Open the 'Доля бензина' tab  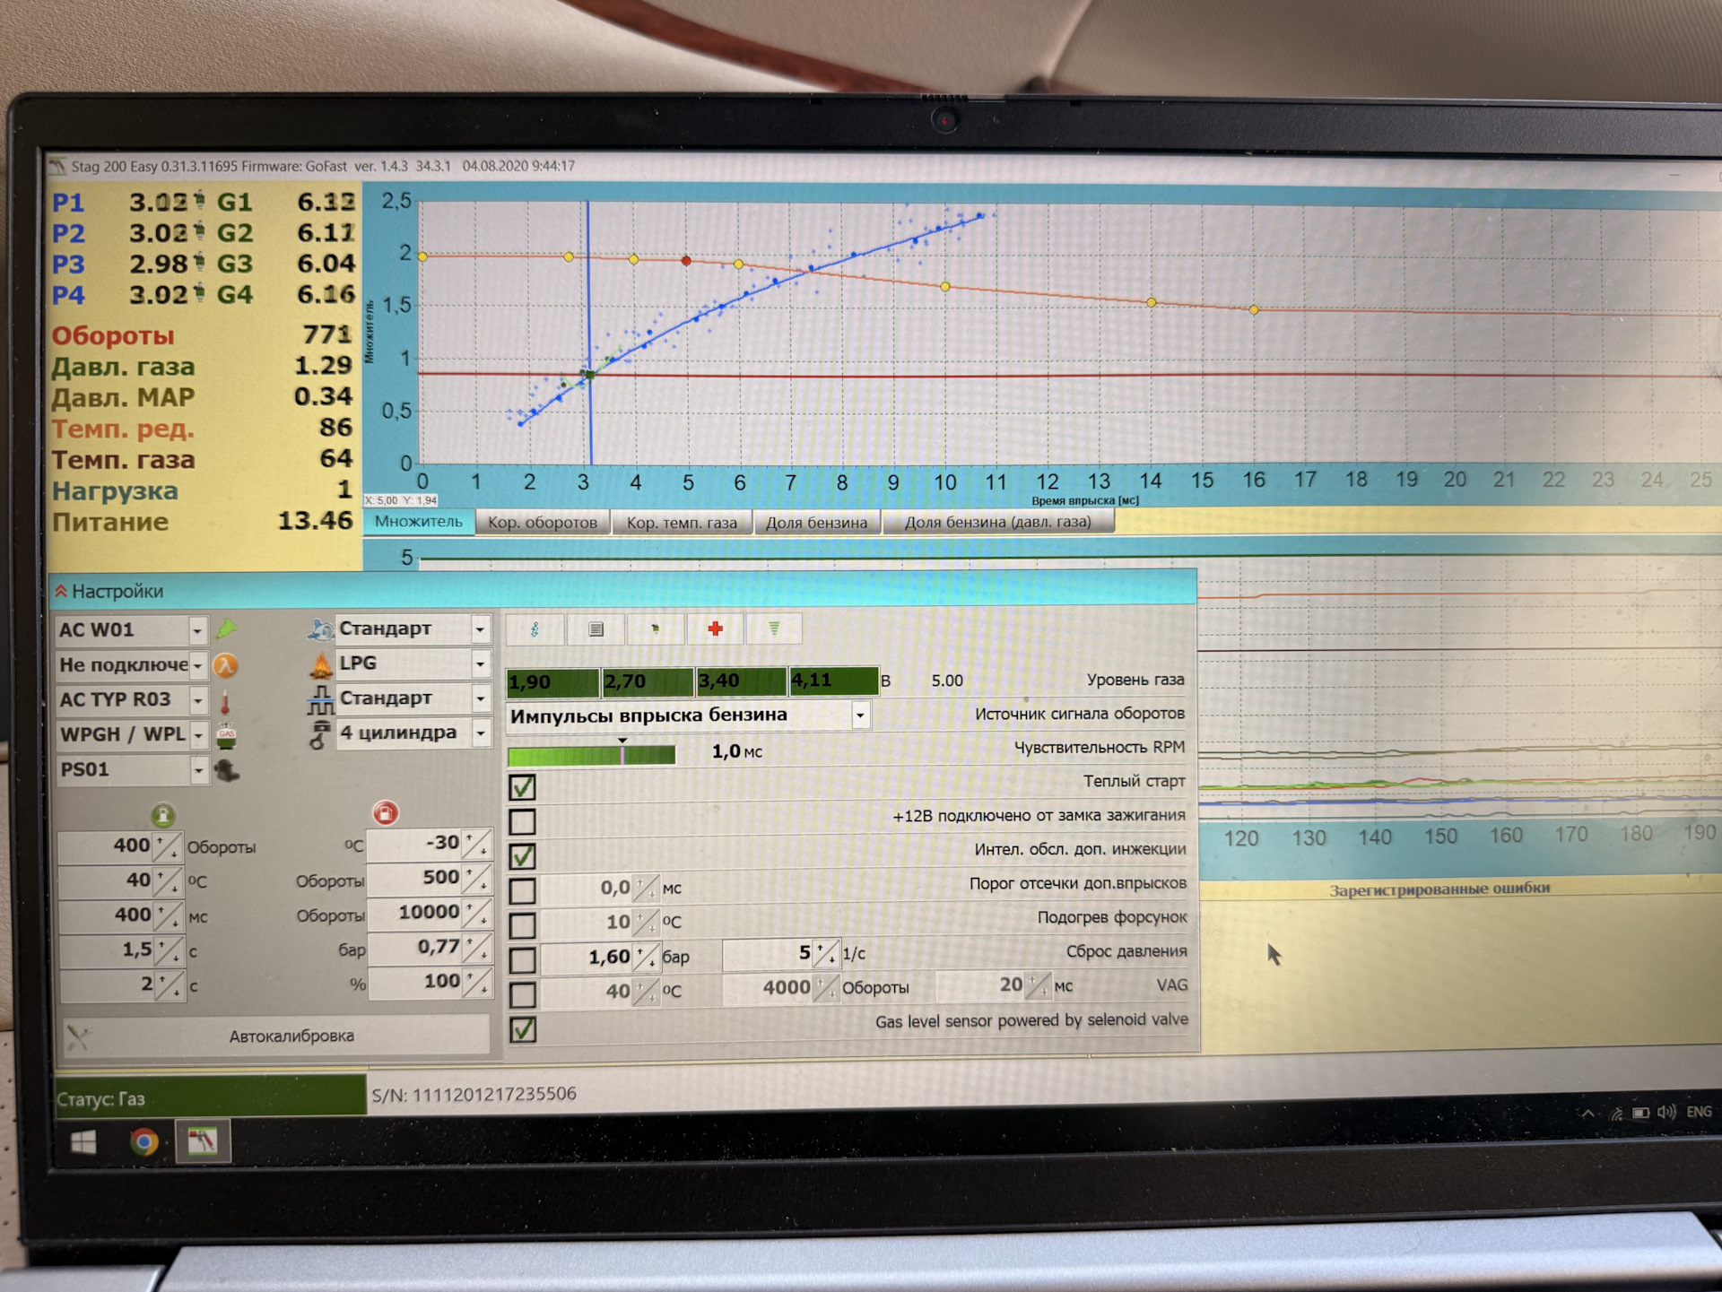tap(816, 523)
